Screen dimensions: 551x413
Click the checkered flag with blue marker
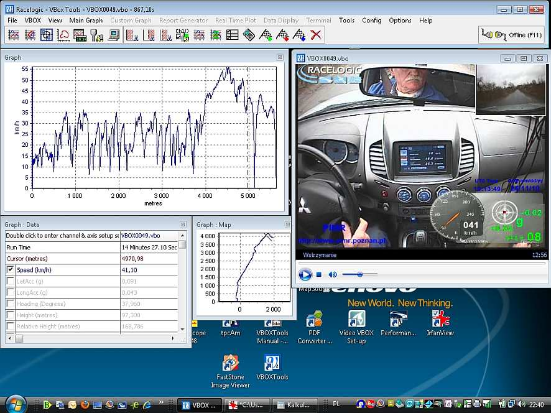299,35
